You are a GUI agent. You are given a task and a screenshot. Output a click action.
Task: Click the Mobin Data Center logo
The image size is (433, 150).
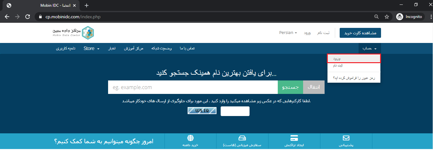click(73, 33)
